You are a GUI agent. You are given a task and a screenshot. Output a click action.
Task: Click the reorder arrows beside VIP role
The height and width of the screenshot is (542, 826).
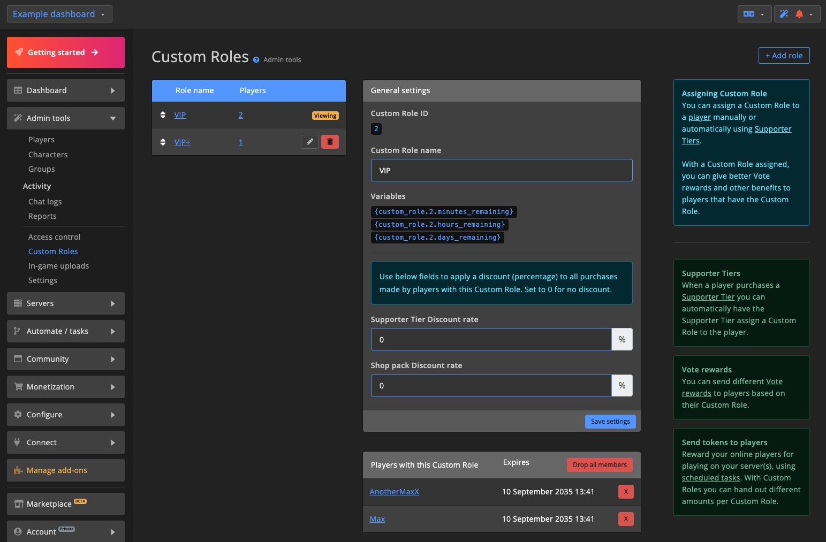pos(163,114)
